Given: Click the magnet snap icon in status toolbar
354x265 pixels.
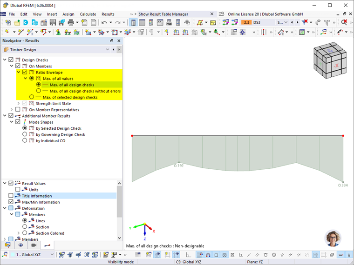Looking at the screenshot, I should pyautogui.click(x=208, y=255).
